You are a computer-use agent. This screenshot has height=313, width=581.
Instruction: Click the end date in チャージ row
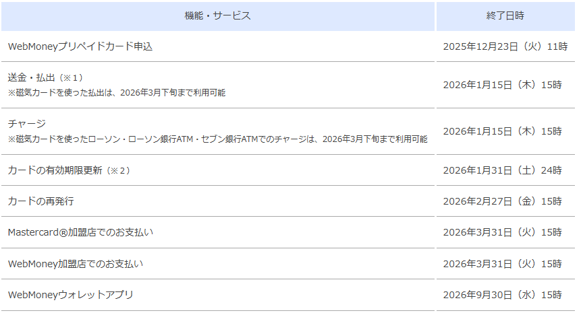pos(502,131)
